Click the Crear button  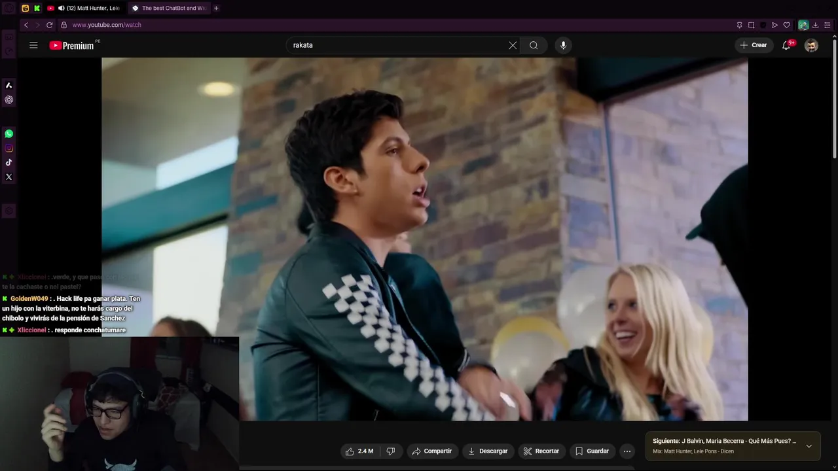click(754, 45)
